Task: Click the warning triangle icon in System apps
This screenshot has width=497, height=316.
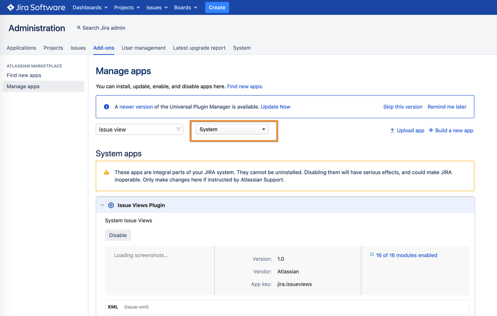Action: 107,172
